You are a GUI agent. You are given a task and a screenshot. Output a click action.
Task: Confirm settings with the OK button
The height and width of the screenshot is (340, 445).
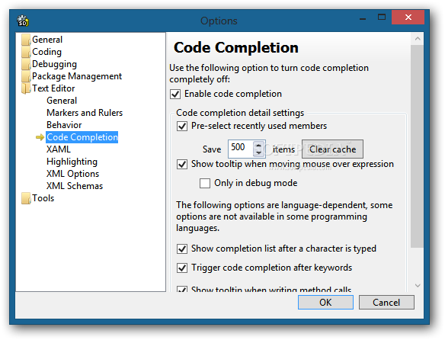(325, 302)
